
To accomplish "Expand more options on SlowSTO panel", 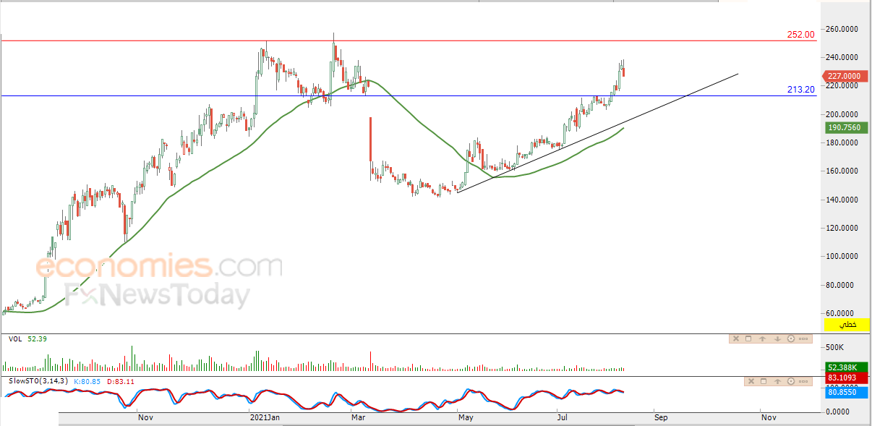I will (x=803, y=381).
